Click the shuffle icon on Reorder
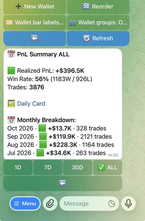Image resolution: width=145 pixels, height=221 pixels. click(x=86, y=6)
